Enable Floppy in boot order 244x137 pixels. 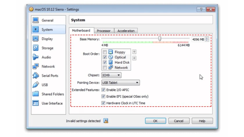[105, 52]
